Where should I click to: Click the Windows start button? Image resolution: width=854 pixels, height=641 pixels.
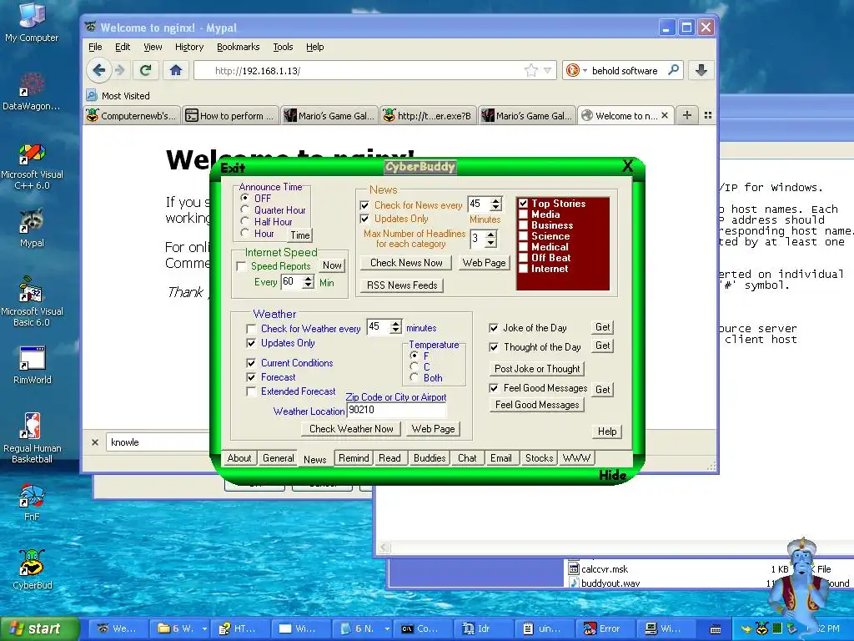[x=39, y=629]
